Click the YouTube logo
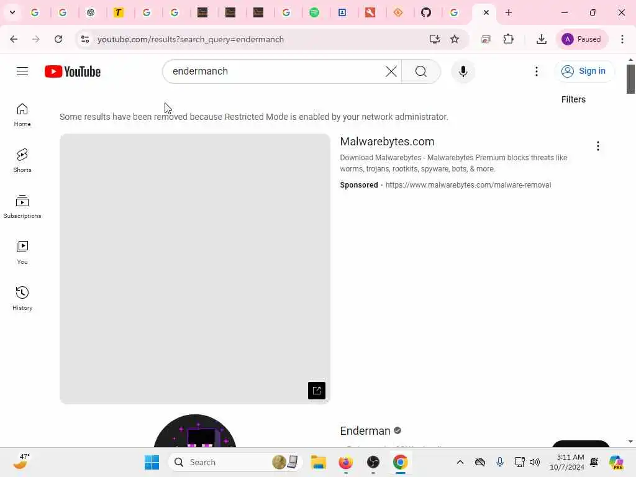Viewport: 636px width, 477px height. click(x=73, y=71)
